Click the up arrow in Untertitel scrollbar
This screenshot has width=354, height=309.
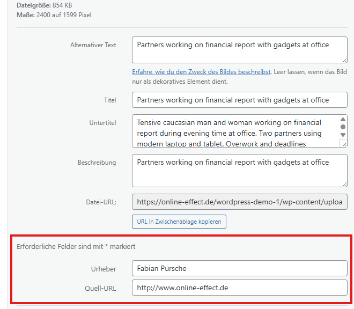tap(343, 120)
